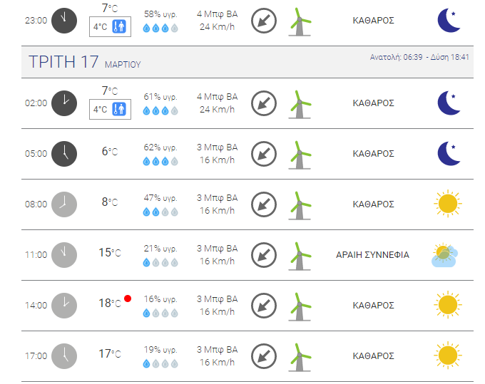Viewport: 485px width, 384px height.
Task: Click the 4°C feels-like box at 23:00
Action: [110, 26]
